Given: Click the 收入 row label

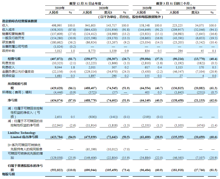Looking at the screenshot, I should click(5, 25).
